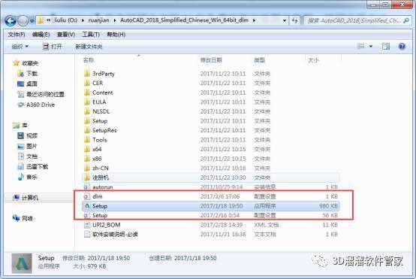Select the NLSDL folder icon

87,111
